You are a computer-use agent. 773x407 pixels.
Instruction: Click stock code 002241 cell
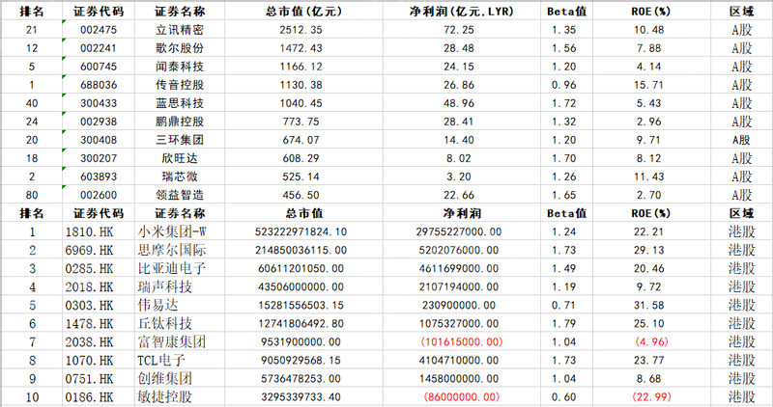point(99,48)
